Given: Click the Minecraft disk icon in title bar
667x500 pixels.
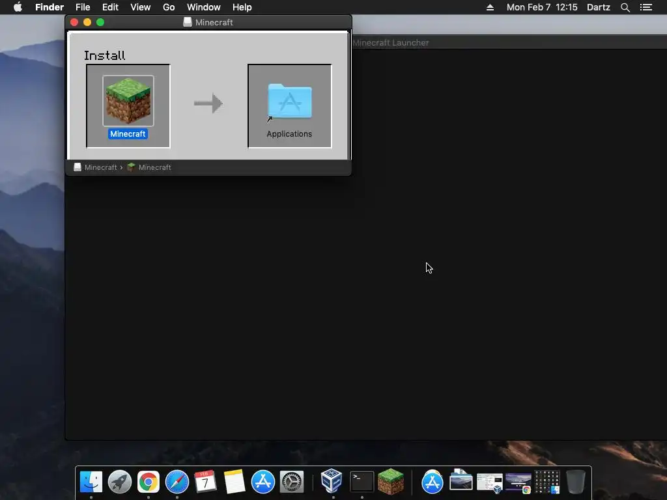Looking at the screenshot, I should [187, 22].
